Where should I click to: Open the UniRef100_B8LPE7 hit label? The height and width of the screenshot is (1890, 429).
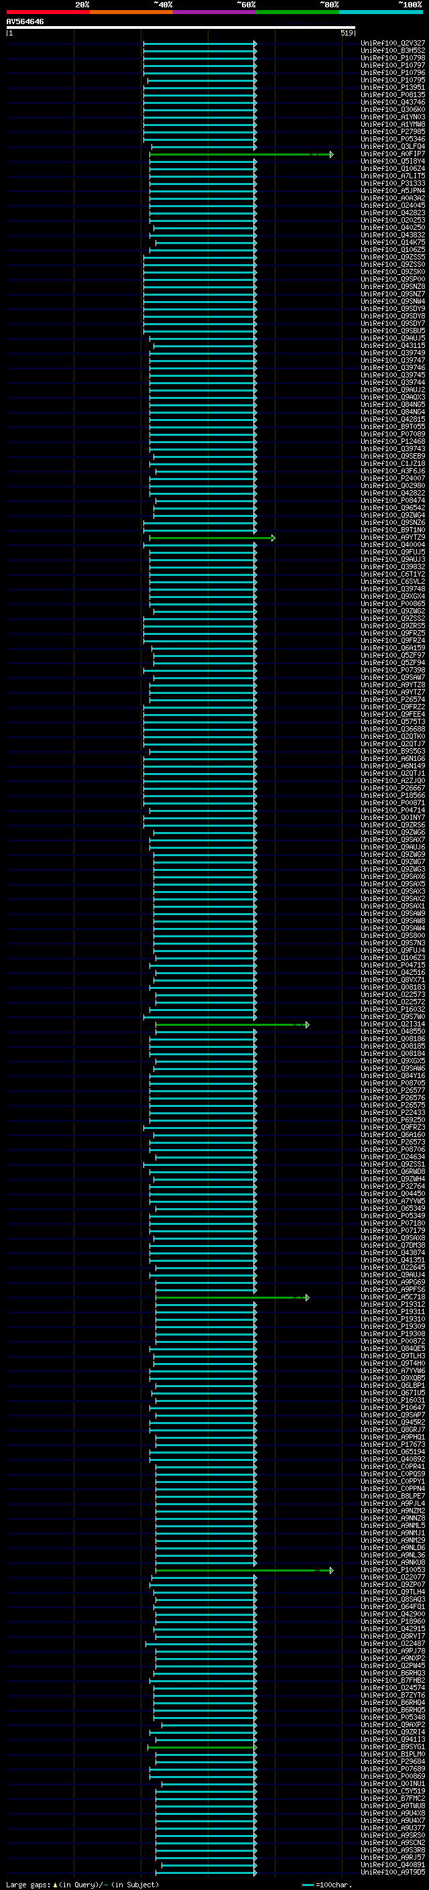[x=392, y=1496]
